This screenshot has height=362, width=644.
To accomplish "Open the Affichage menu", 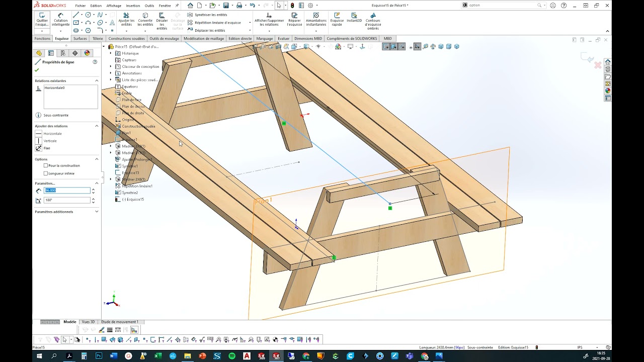I will pyautogui.click(x=114, y=6).
